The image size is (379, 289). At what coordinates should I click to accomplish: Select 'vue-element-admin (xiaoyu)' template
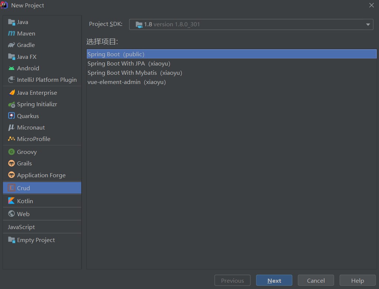[x=231, y=82]
